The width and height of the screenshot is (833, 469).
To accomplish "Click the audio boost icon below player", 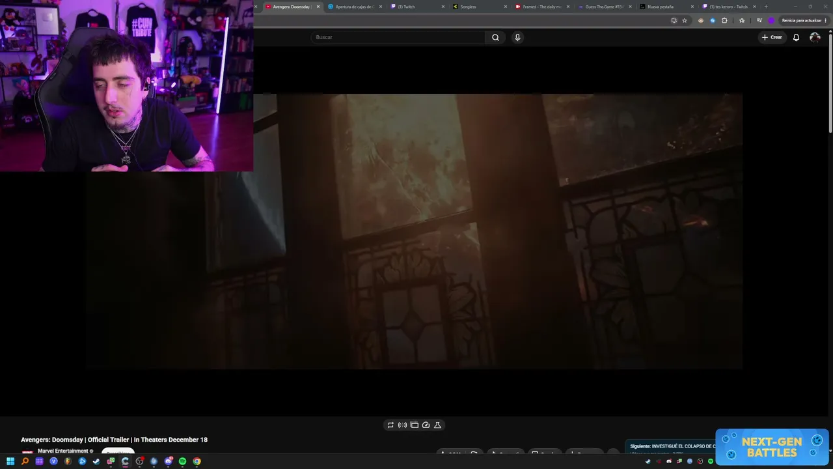I will point(402,425).
